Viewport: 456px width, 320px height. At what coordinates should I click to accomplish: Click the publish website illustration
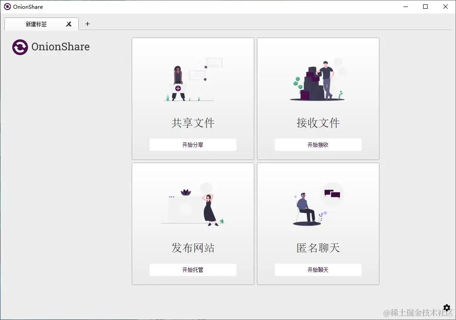click(x=193, y=205)
